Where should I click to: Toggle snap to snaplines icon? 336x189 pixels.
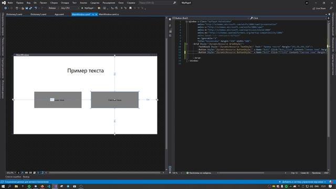click(38, 173)
